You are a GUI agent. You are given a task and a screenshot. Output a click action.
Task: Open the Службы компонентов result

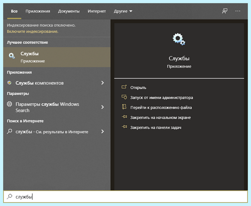click(x=57, y=83)
